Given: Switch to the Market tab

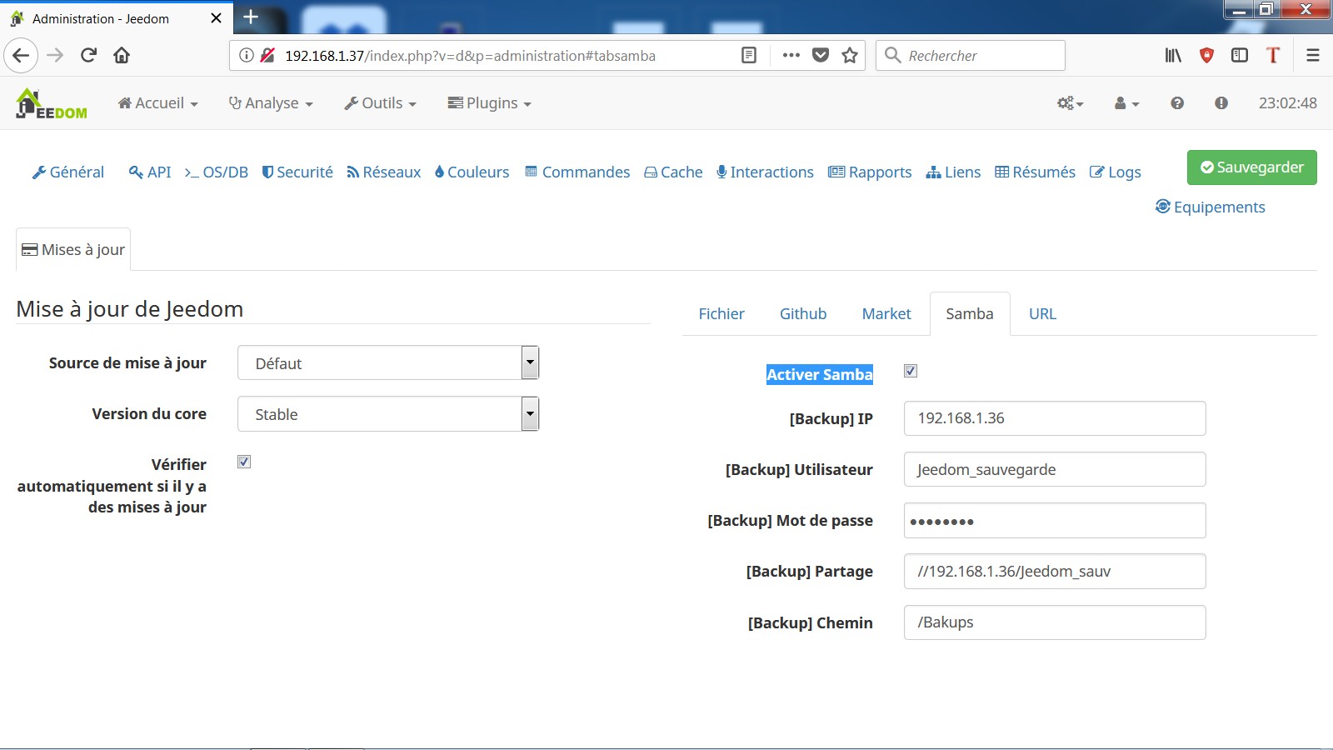Looking at the screenshot, I should (x=886, y=314).
